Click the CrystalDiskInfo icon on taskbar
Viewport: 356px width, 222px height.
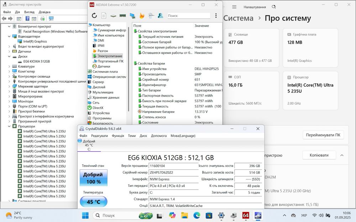coord(258,215)
